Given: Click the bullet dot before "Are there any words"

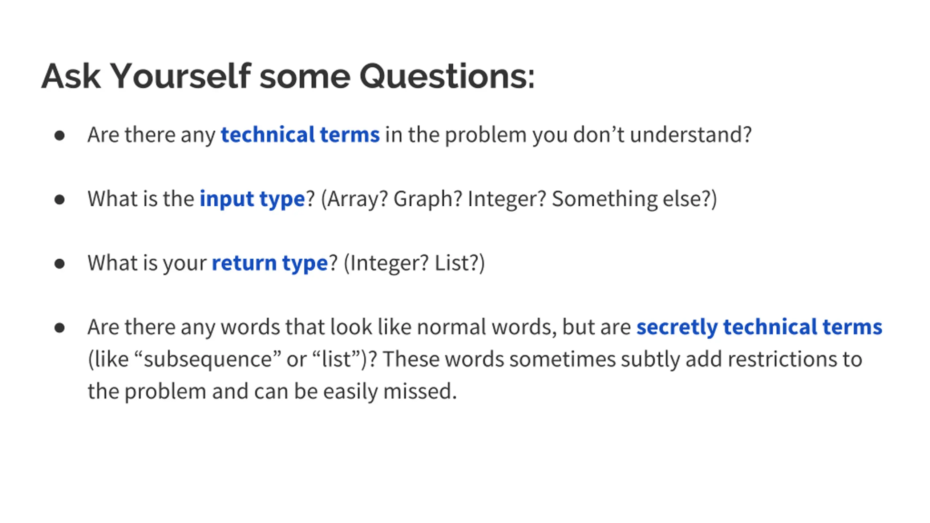Looking at the screenshot, I should pos(59,328).
